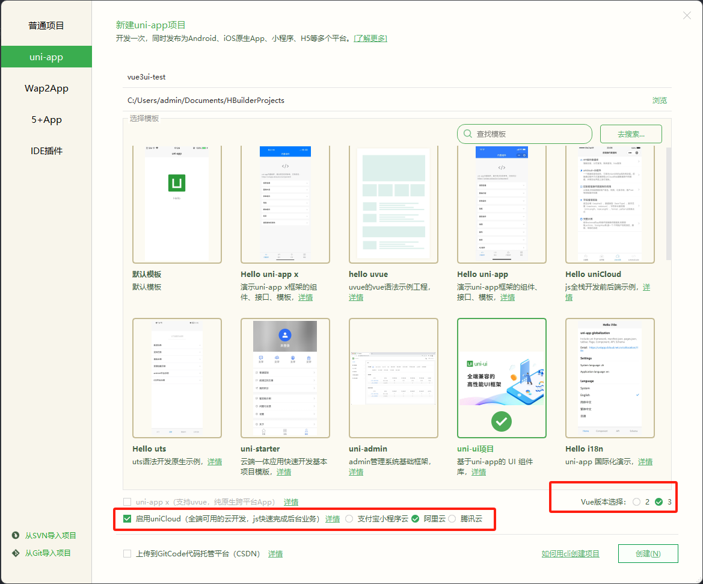Switch to the Wap2App tab
703x584 pixels.
(46, 89)
